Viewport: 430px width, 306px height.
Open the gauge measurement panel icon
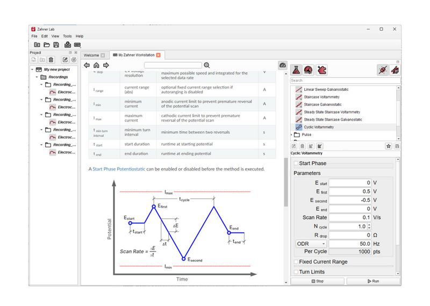coord(309,70)
